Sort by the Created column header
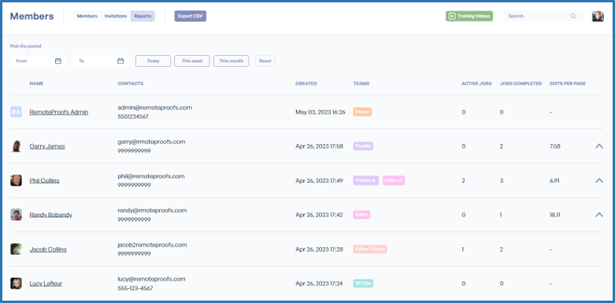Image resolution: width=615 pixels, height=303 pixels. [306, 83]
